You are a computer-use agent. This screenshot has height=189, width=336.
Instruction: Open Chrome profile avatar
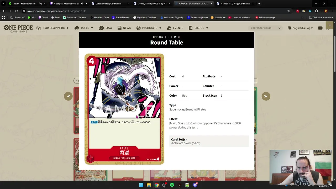pyautogui.click(x=326, y=11)
